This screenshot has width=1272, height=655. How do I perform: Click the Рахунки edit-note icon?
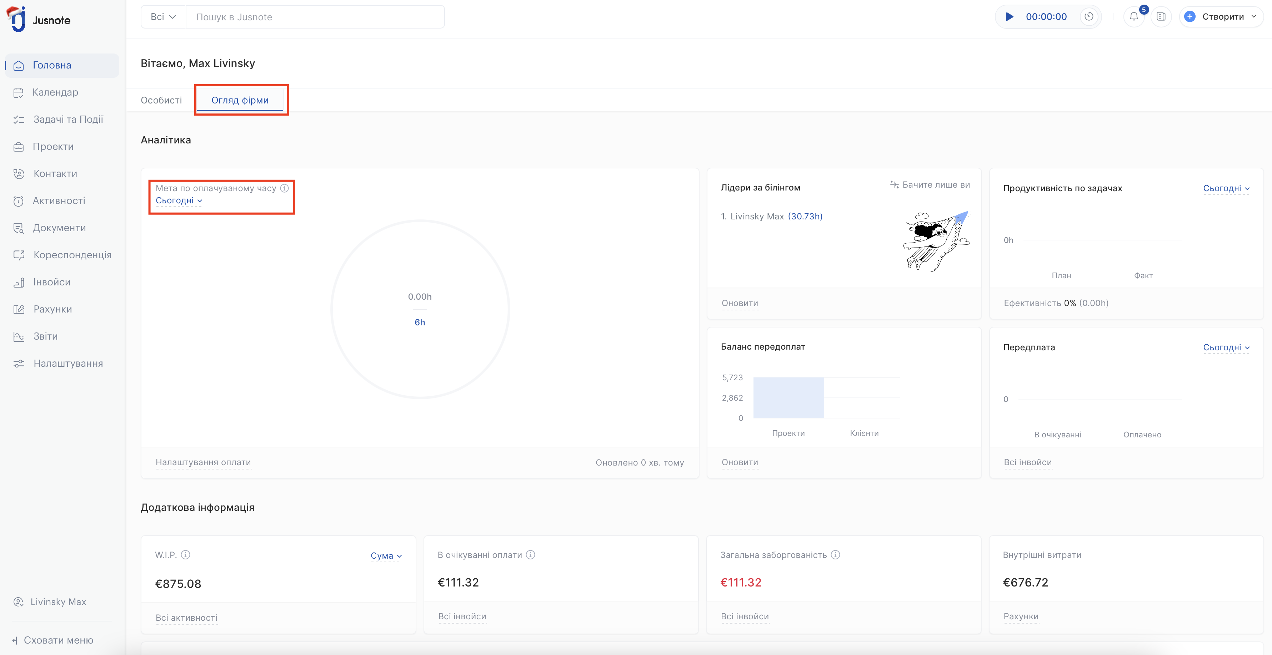point(19,309)
